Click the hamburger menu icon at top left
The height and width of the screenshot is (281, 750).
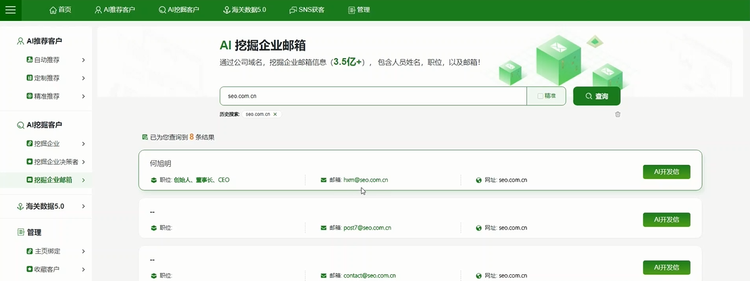pyautogui.click(x=13, y=9)
